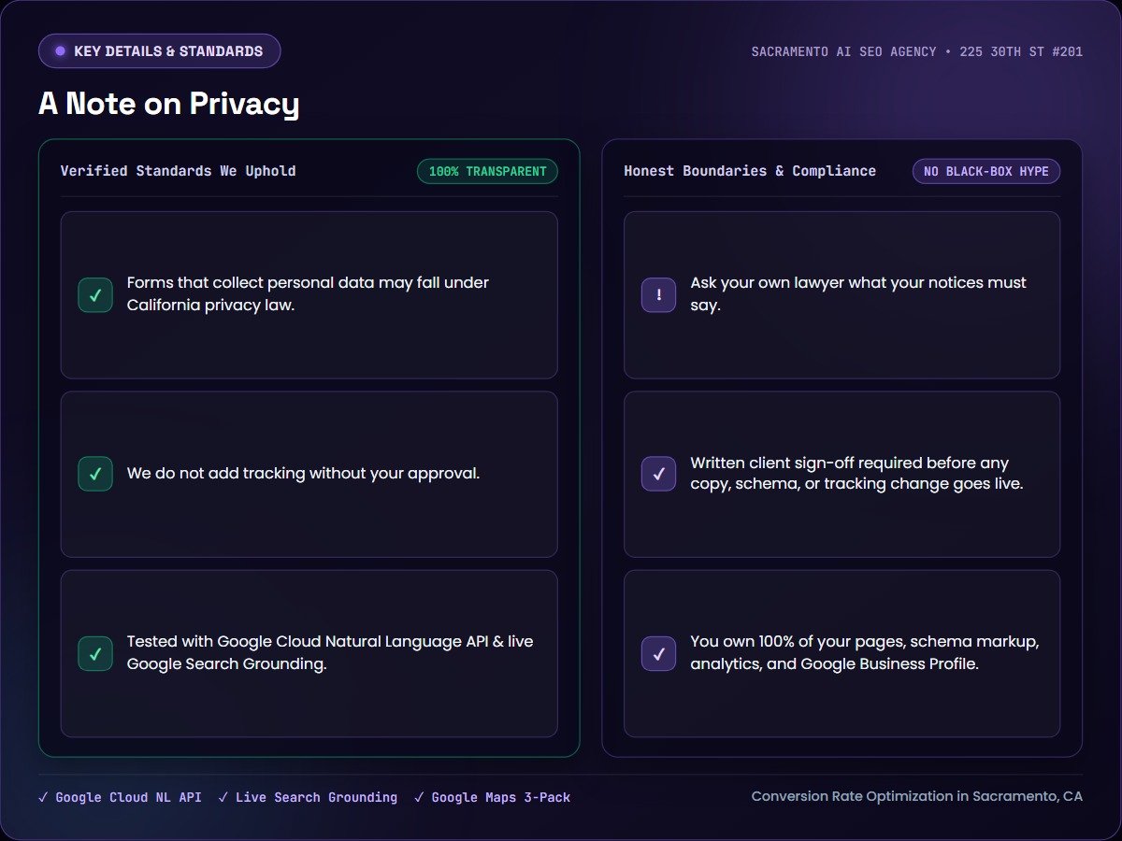The width and height of the screenshot is (1122, 841).
Task: Click Honest Boundaries & Compliance heading
Action: pos(750,171)
